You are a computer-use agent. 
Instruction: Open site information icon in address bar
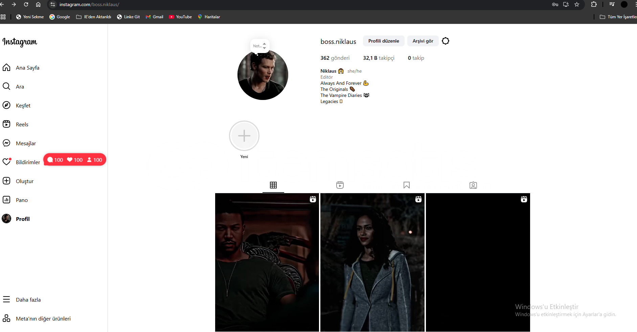[x=53, y=4]
